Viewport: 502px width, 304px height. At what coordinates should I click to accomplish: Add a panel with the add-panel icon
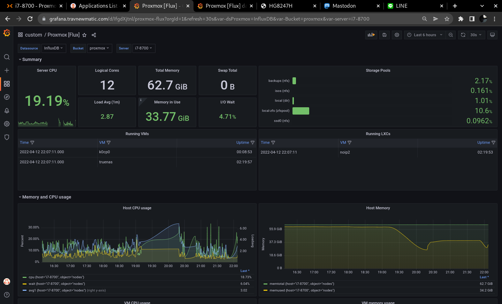(x=371, y=35)
